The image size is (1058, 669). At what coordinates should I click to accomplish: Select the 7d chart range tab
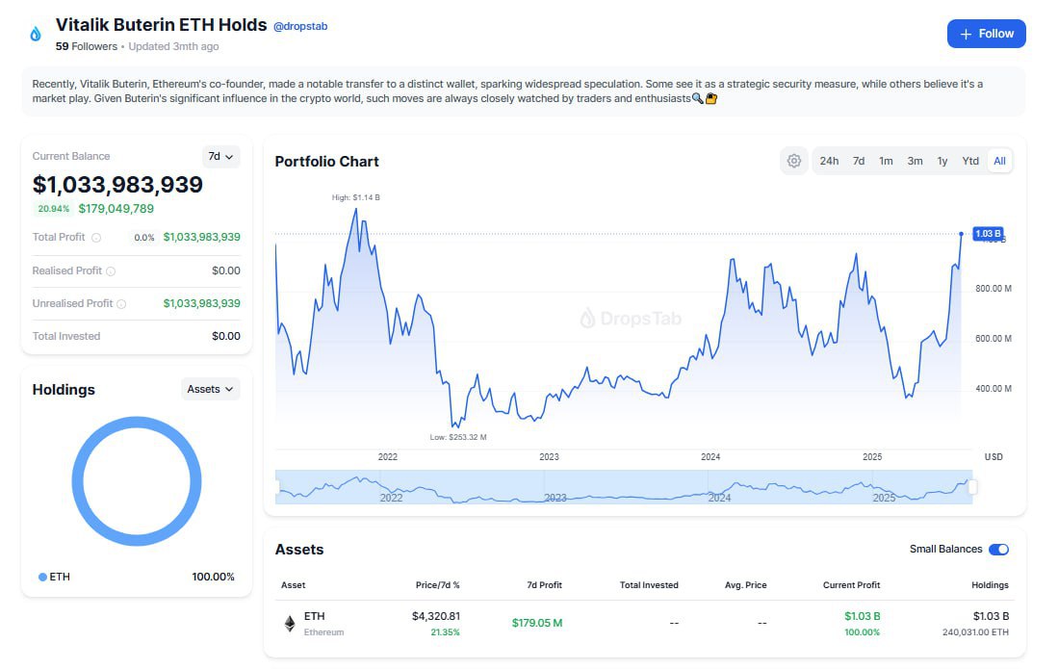pos(859,161)
